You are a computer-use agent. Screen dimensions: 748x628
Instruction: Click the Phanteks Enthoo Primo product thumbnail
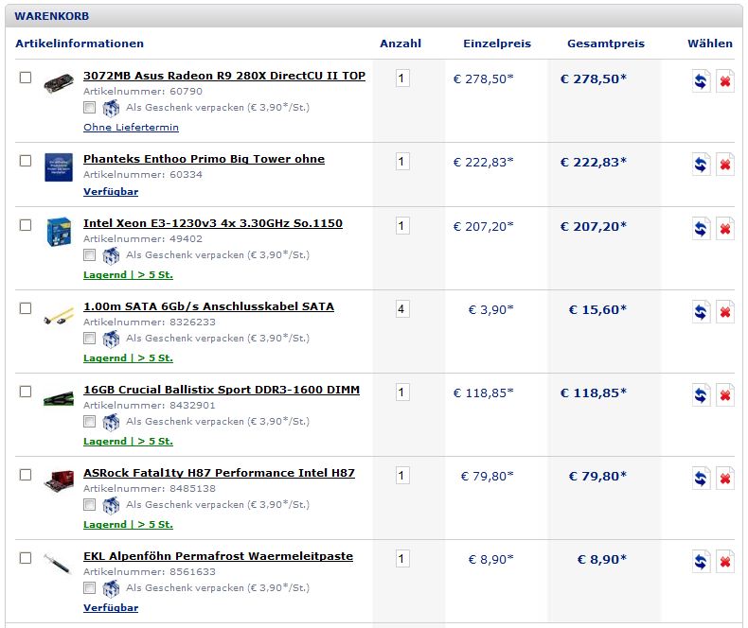tap(59, 166)
